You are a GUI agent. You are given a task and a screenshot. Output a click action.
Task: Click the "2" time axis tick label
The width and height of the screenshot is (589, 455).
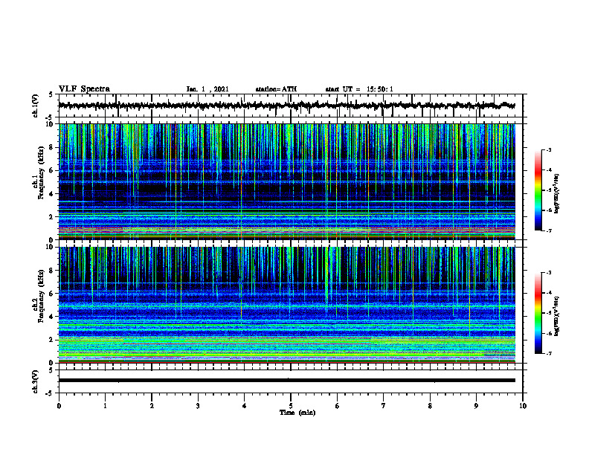pyautogui.click(x=152, y=406)
